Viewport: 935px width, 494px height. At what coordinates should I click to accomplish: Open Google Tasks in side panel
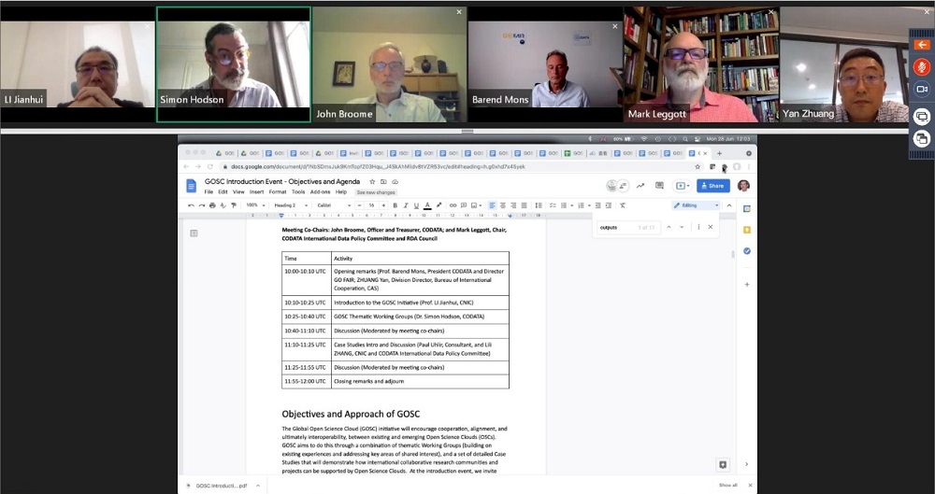click(747, 251)
